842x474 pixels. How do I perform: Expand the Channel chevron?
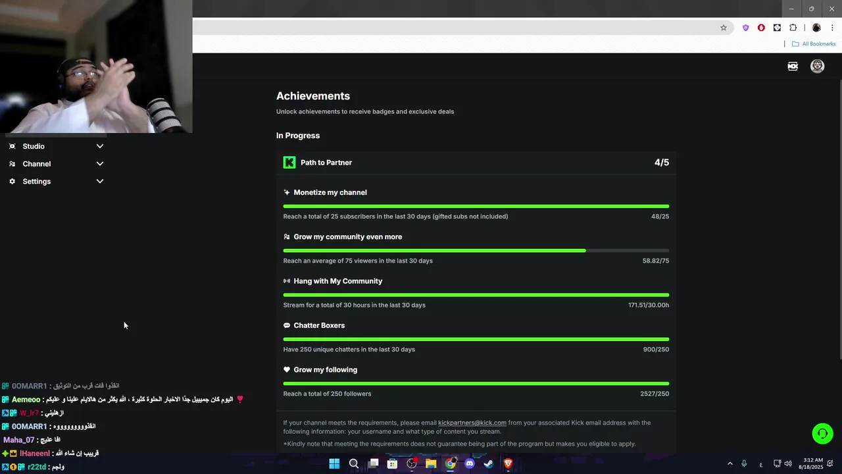click(100, 164)
